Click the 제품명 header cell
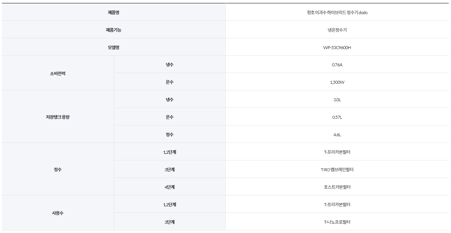This screenshot has height=233, width=451. pyautogui.click(x=114, y=12)
